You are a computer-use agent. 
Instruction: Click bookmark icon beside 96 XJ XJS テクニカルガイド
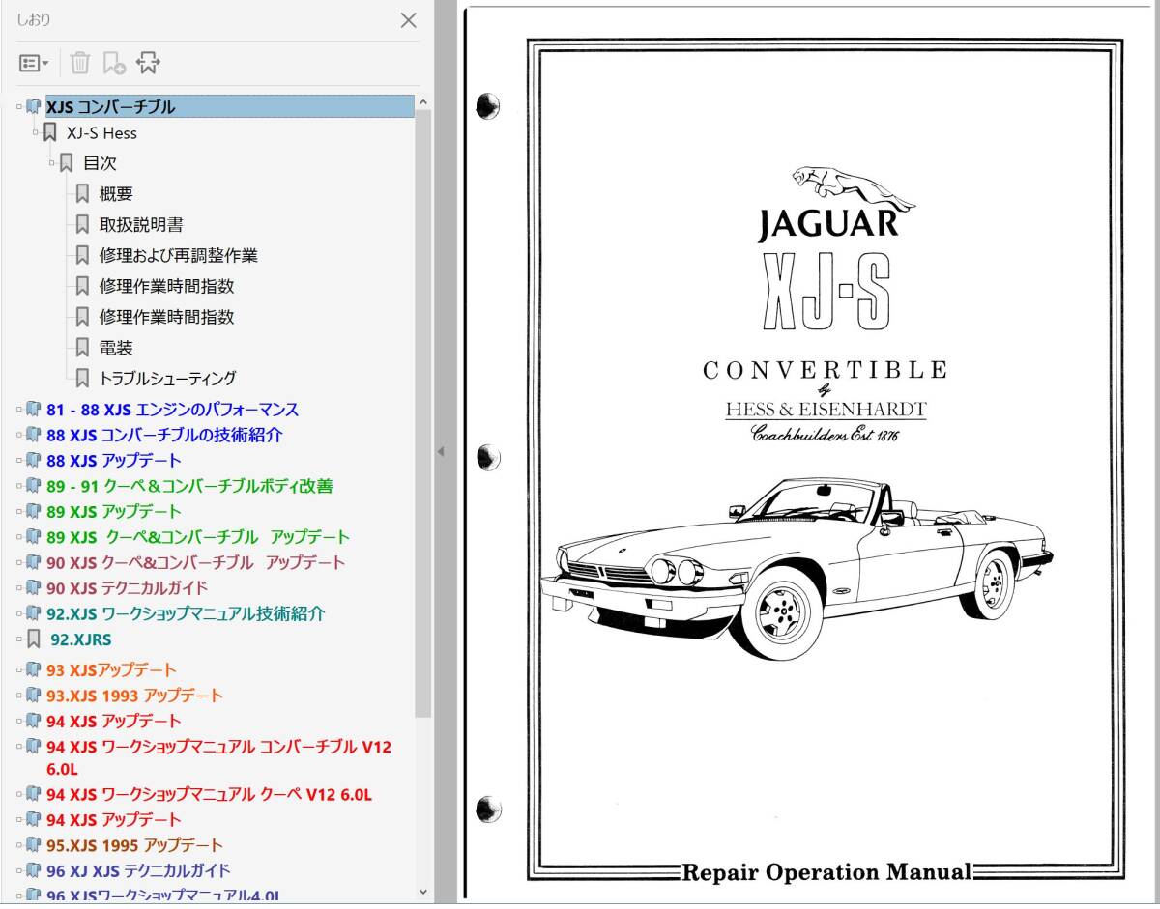(x=34, y=870)
